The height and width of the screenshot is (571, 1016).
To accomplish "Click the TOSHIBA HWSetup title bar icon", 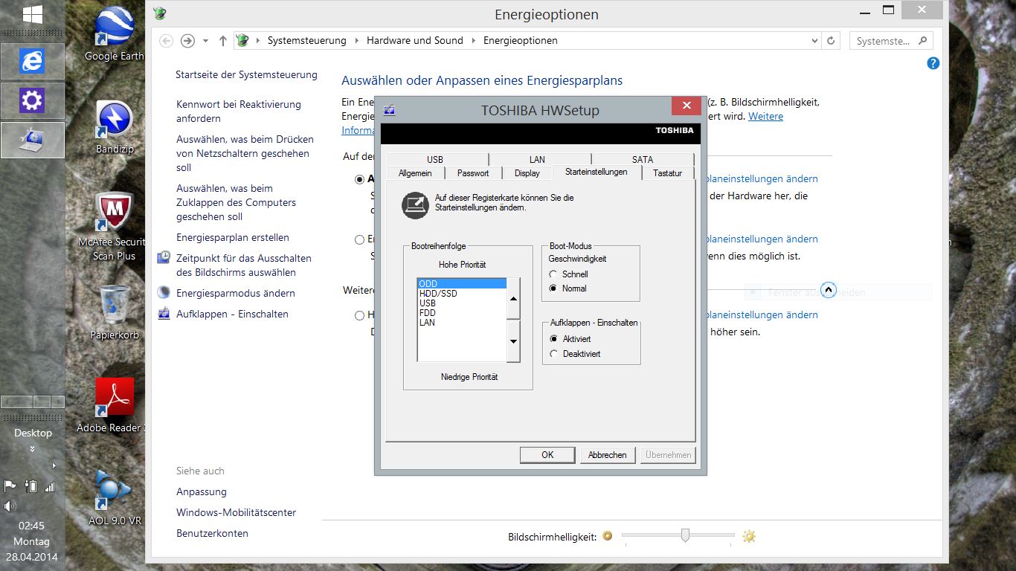I will [389, 110].
